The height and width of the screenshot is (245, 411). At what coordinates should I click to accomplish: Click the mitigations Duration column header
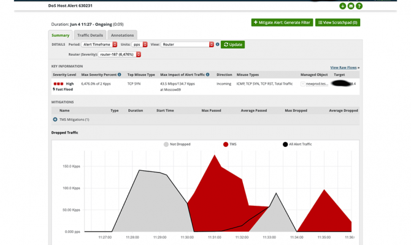point(136,110)
